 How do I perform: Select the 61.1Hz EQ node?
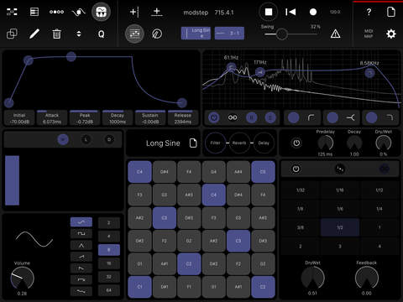[231, 67]
